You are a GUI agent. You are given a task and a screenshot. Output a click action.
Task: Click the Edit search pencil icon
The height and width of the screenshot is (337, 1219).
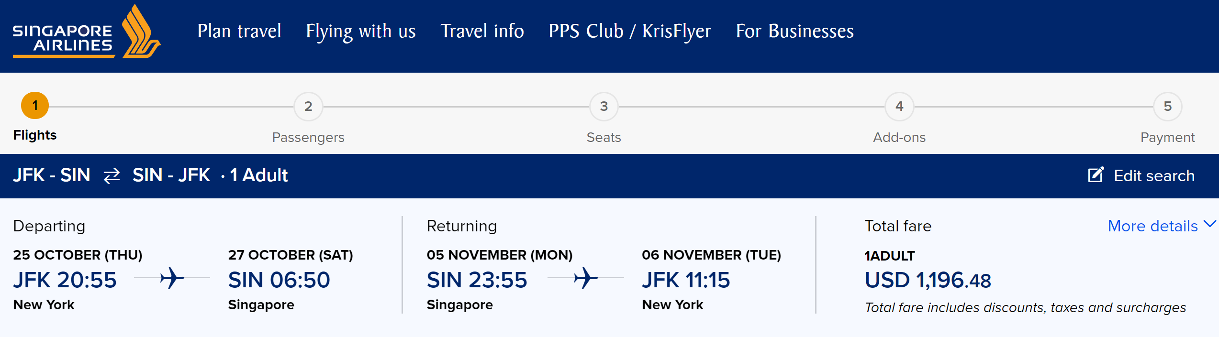click(x=1096, y=175)
